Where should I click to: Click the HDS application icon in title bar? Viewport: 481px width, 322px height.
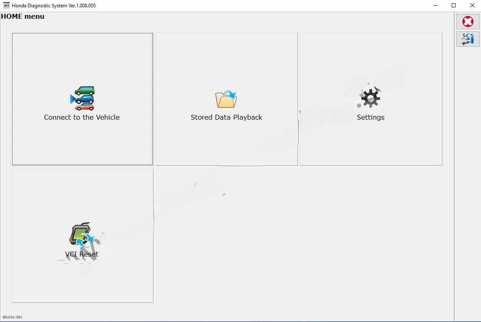[6, 6]
